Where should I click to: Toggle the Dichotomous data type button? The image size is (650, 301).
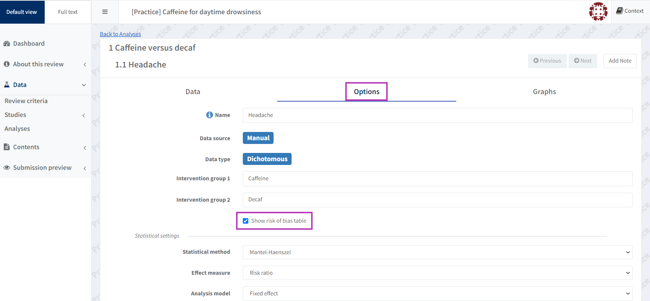pos(267,159)
